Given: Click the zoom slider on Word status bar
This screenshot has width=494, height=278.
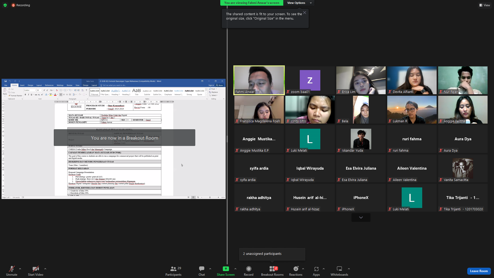Looking at the screenshot, I should (210, 197).
